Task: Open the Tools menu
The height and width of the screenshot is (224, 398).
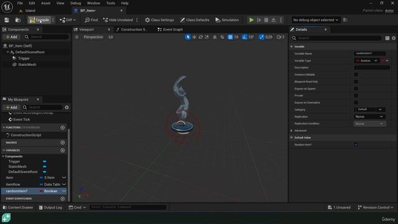Action: pos(111,3)
